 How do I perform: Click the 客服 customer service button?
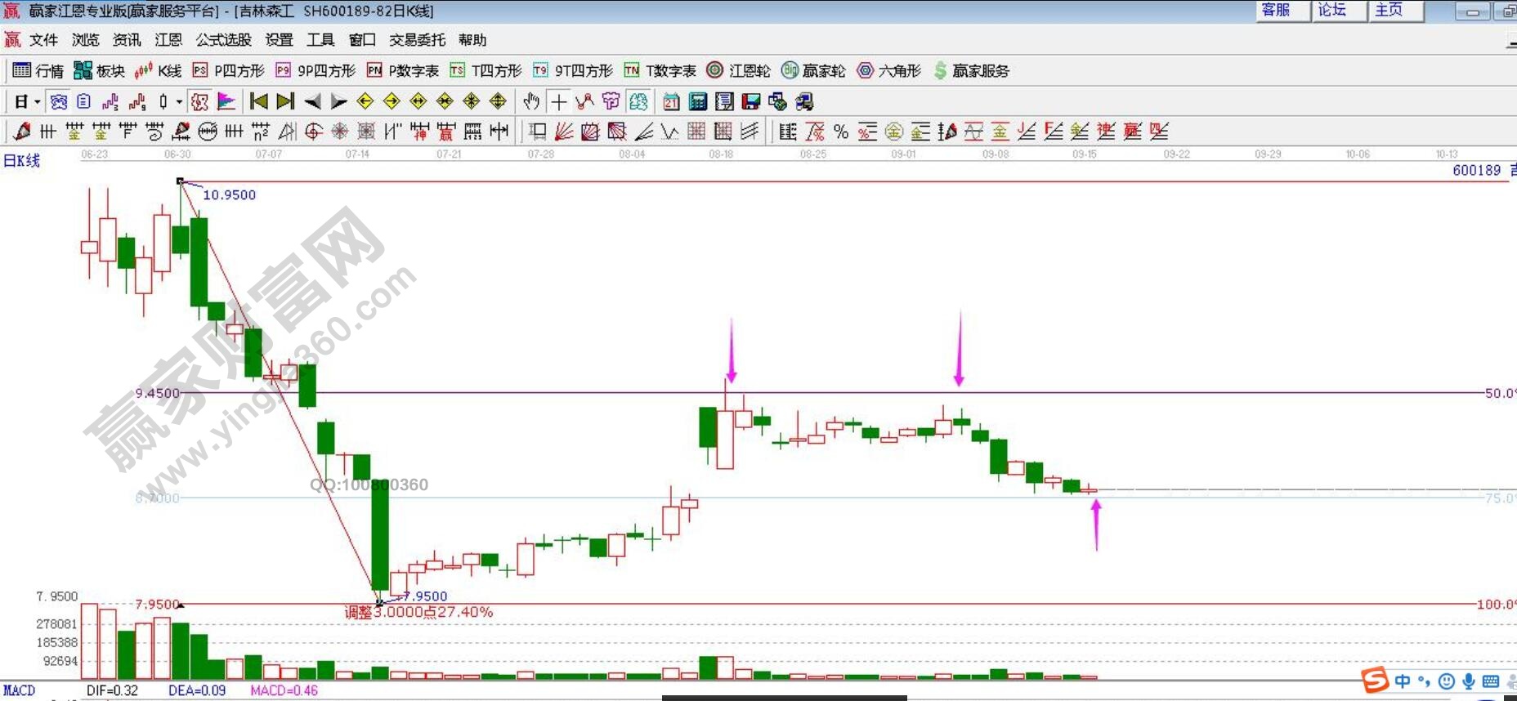click(1276, 11)
